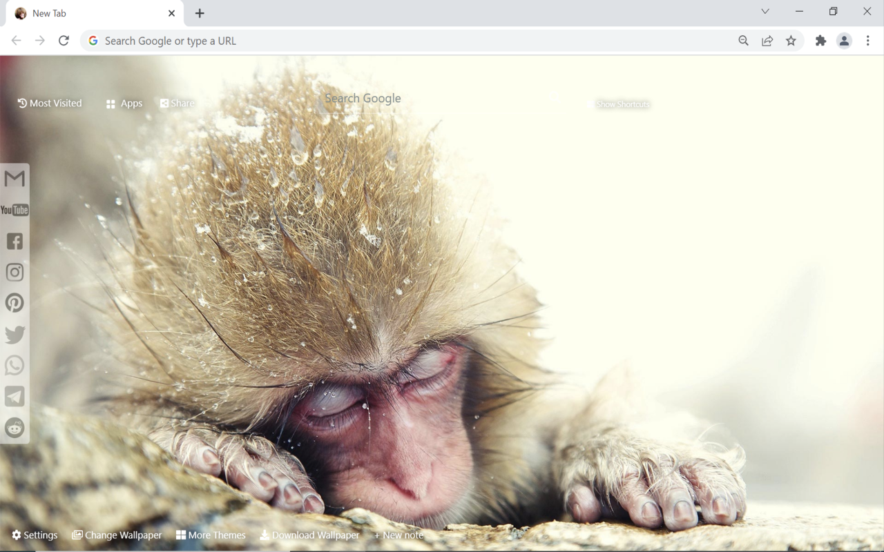
Task: Minimize the browser window
Action: tap(799, 12)
